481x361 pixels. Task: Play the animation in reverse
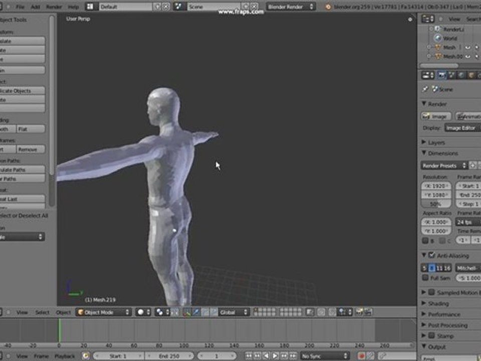(x=267, y=356)
